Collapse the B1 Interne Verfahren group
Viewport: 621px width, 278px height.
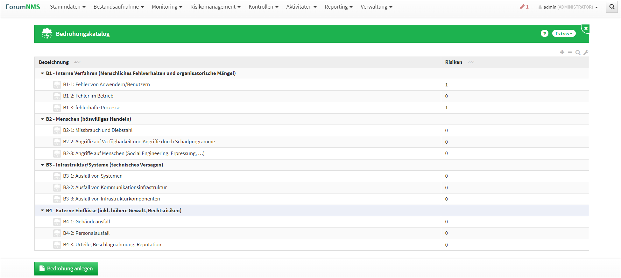tap(42, 73)
